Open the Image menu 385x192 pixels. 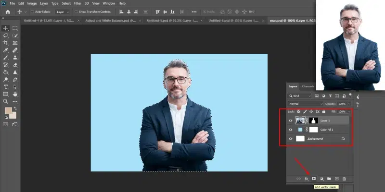(x=32, y=3)
